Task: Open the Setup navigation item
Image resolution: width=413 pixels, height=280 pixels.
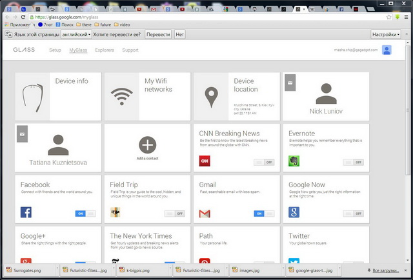Action: [55, 50]
